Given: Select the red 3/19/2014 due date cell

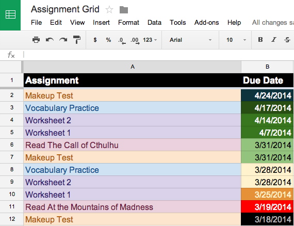Looking at the screenshot, I should pos(267,207).
